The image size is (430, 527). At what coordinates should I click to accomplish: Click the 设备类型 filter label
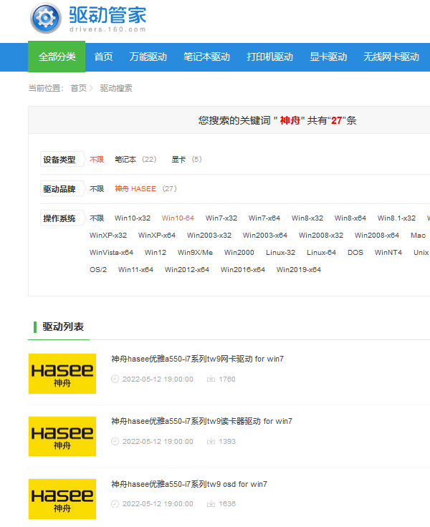click(59, 160)
